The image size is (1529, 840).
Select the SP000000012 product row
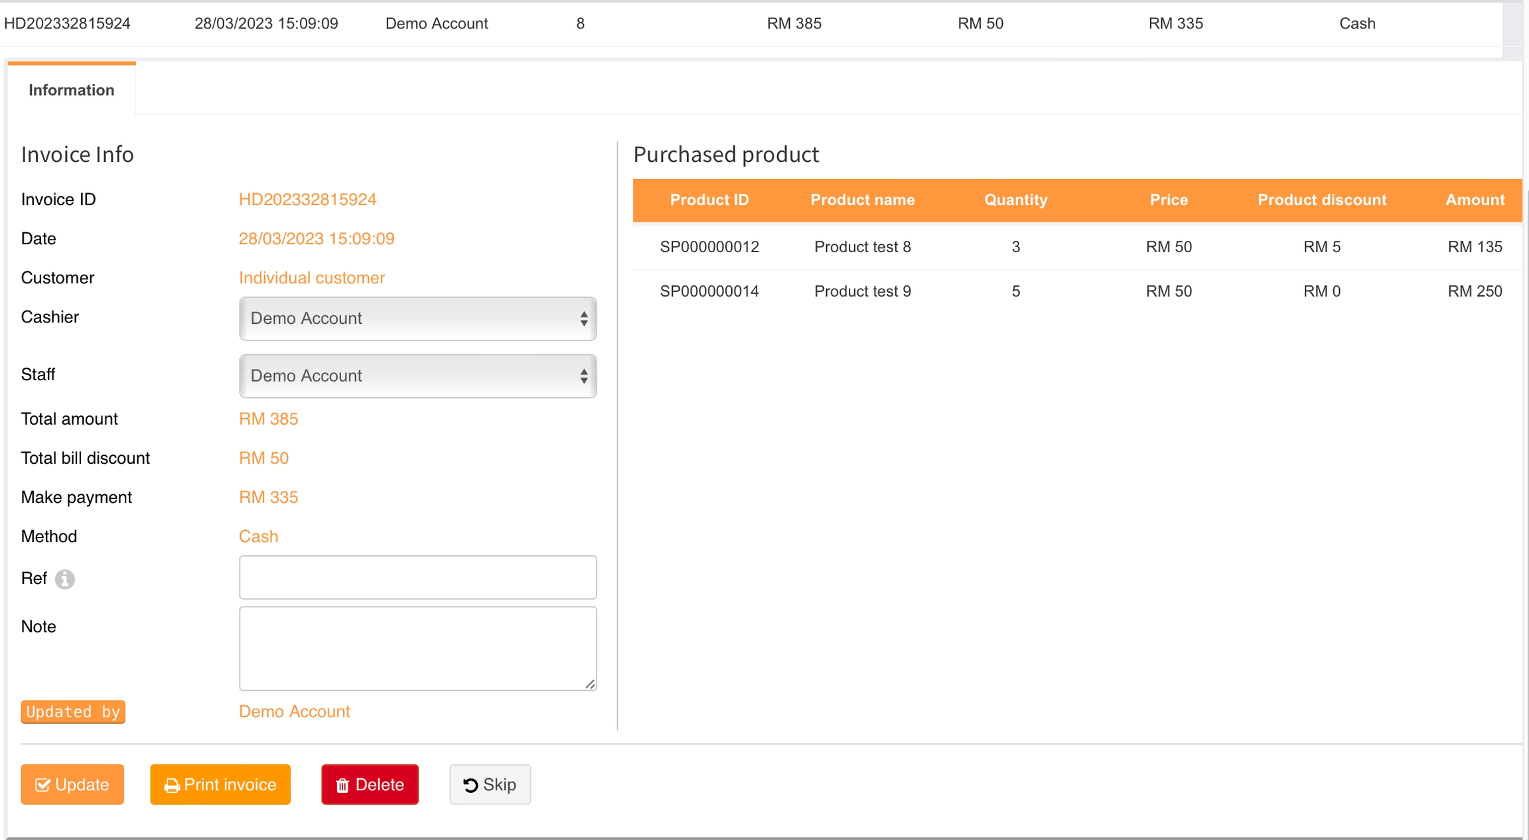tap(709, 247)
